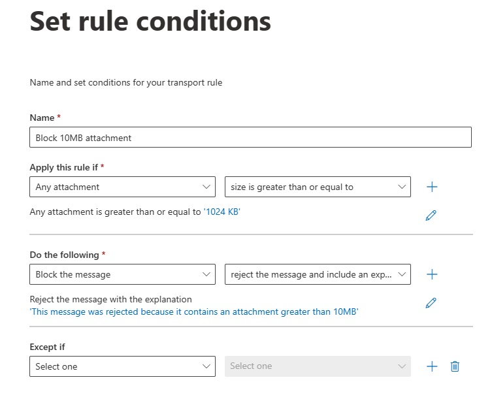
Task: Open the first Select one dropdown under Except if
Action: [122, 366]
